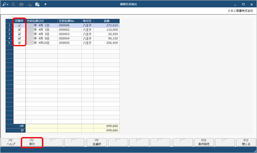The height and width of the screenshot is (153, 257).
Task: Click the date cell 4月 3日
Action: coord(42,30)
